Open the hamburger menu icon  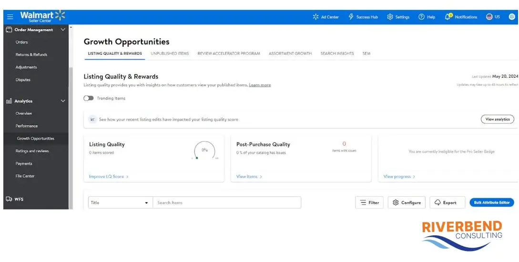coord(10,17)
